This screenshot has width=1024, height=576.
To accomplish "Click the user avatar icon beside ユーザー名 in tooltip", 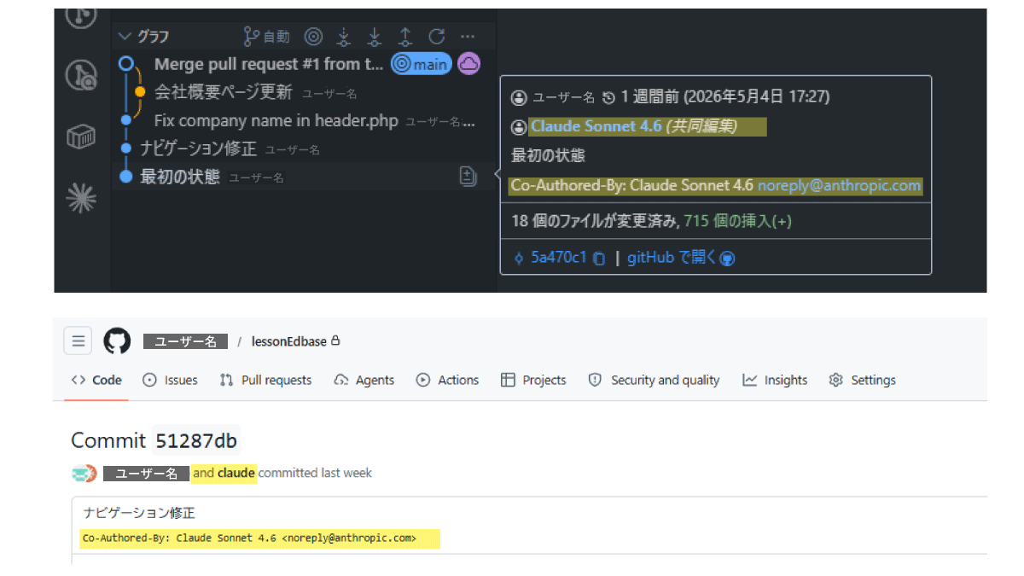I will [x=518, y=97].
